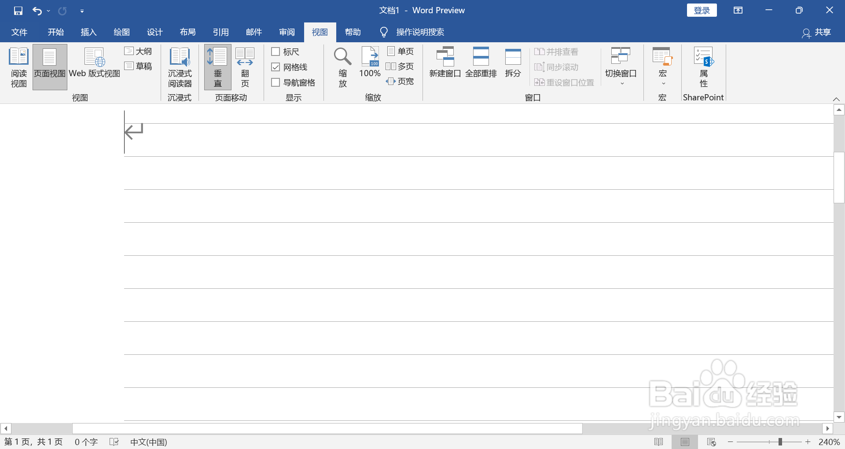The height and width of the screenshot is (449, 845).
Task: Switch to the 设计 tab
Action: coord(154,32)
